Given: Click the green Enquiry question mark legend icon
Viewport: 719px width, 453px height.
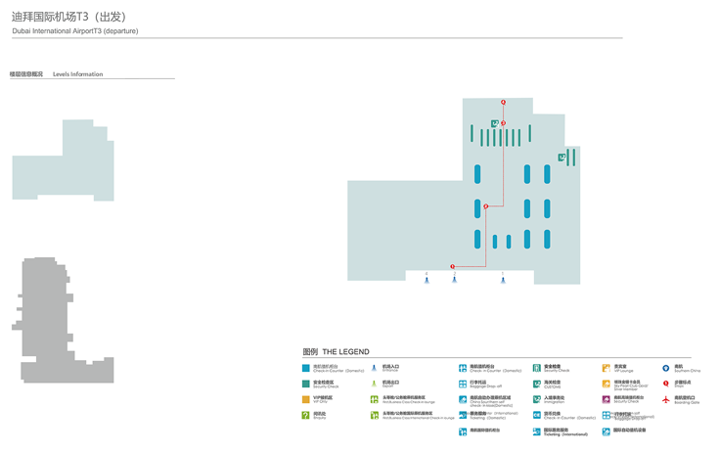Looking at the screenshot, I should [306, 415].
